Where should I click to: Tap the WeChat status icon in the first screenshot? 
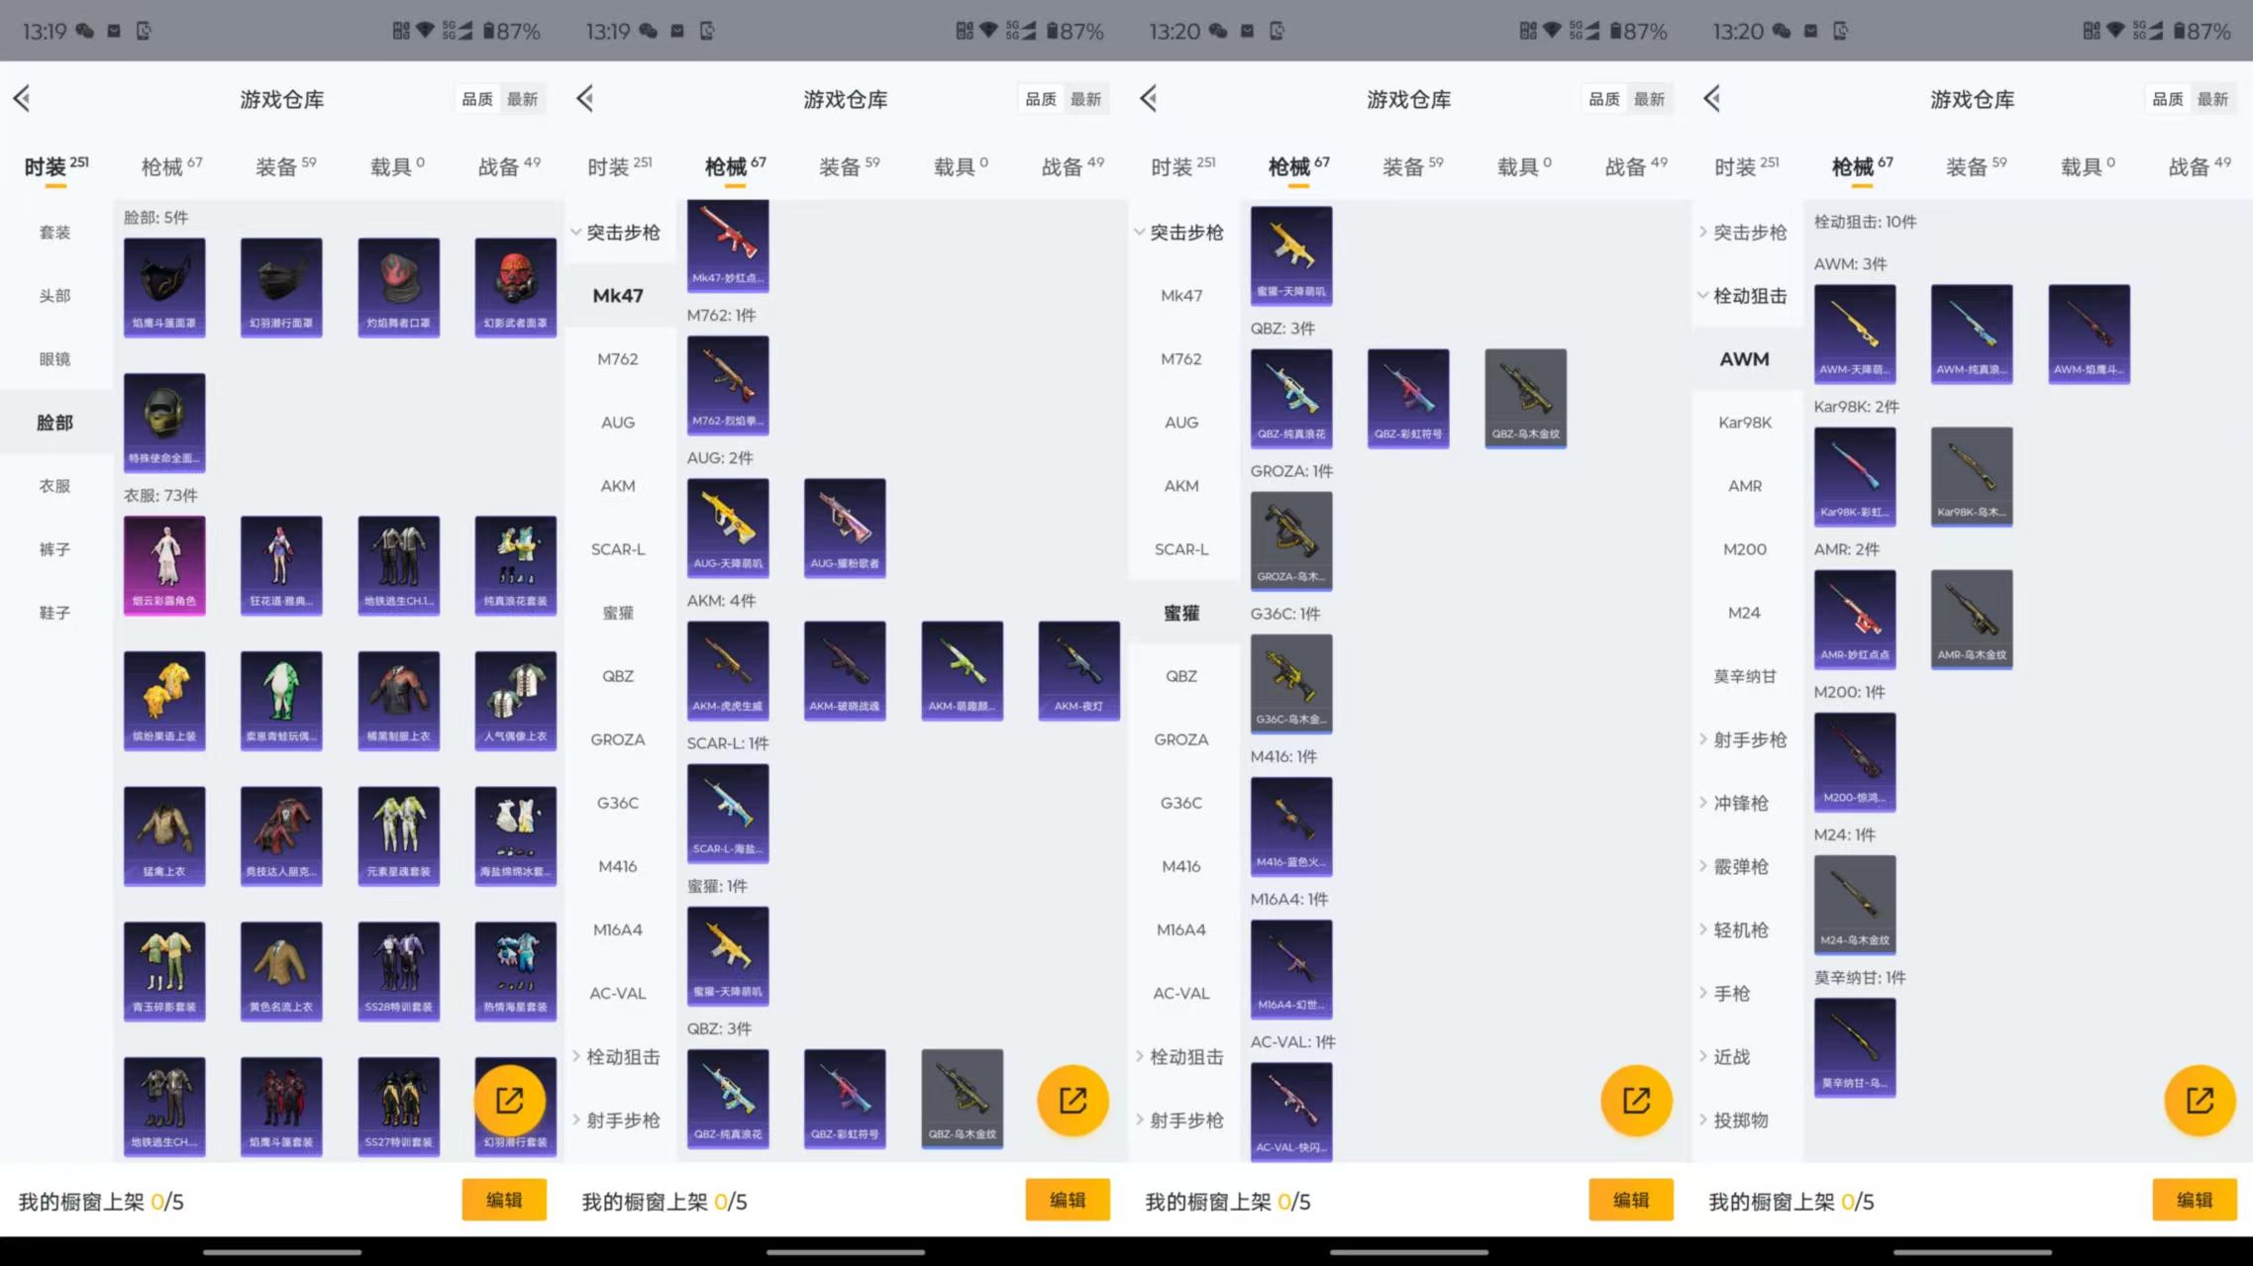(x=85, y=31)
